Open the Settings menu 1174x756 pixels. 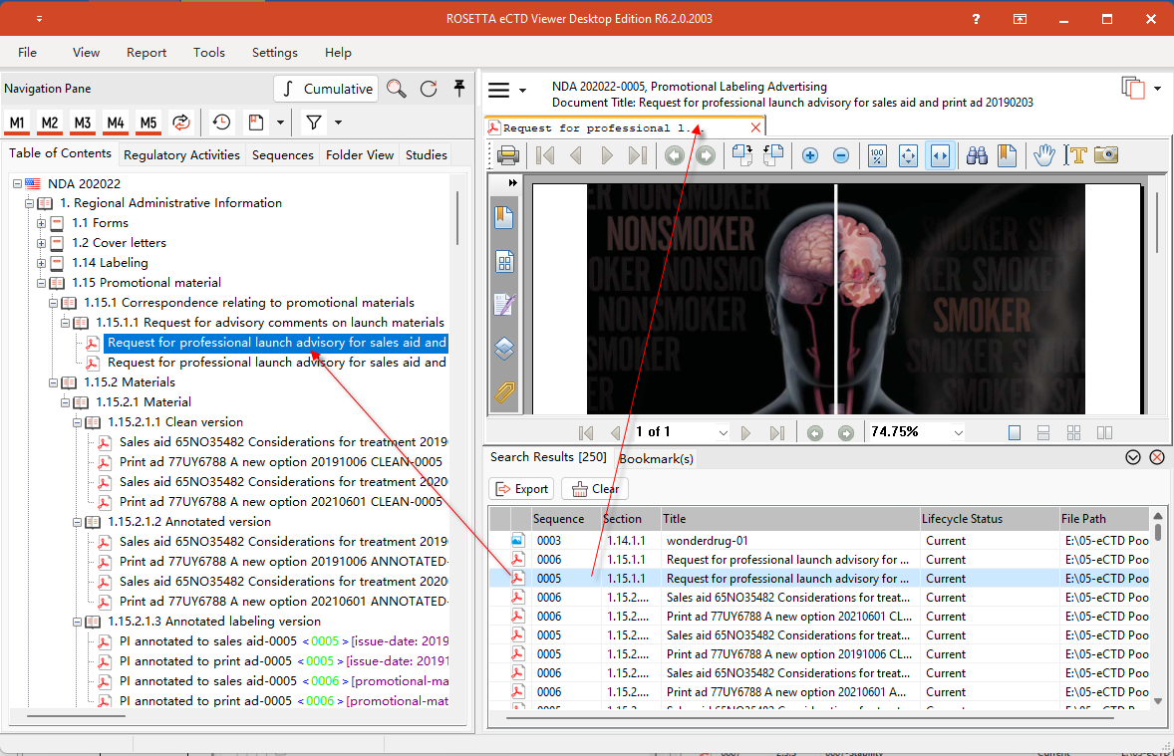click(275, 53)
